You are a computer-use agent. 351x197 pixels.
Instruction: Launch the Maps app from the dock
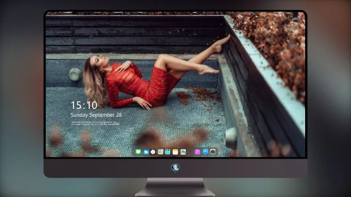[161, 152]
